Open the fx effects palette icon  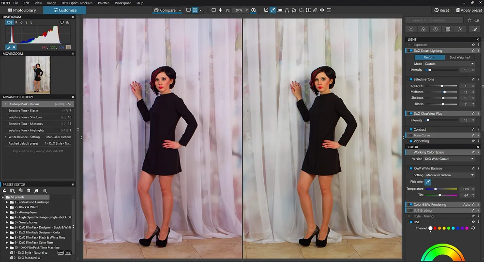460,29
